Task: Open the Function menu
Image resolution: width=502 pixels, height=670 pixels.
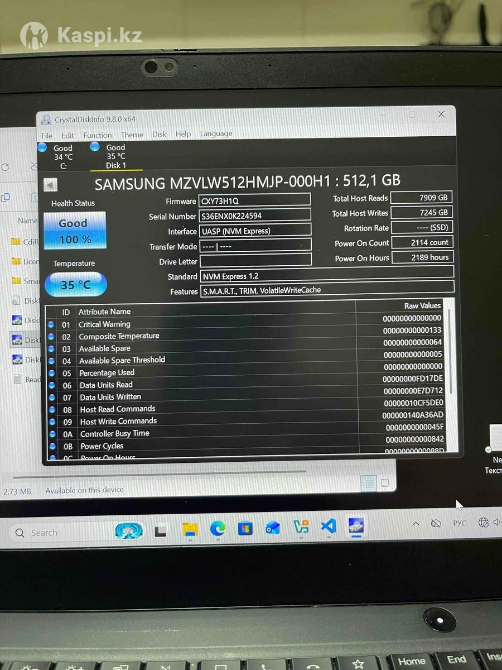Action: point(97,135)
